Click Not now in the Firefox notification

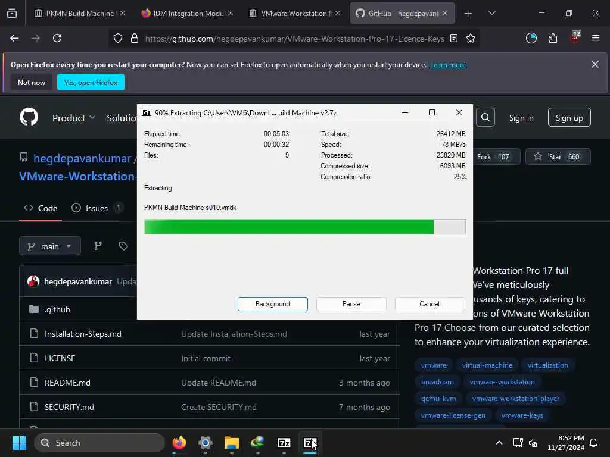pyautogui.click(x=32, y=82)
